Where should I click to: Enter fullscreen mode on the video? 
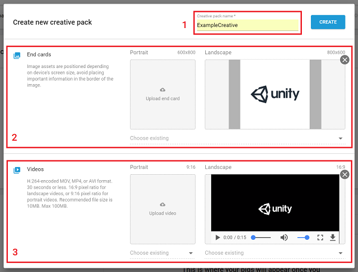click(320, 237)
